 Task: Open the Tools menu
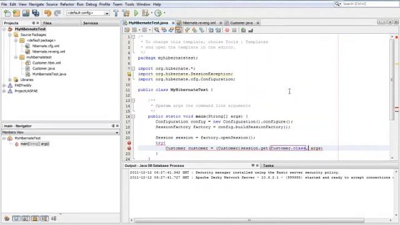pyautogui.click(x=129, y=4)
